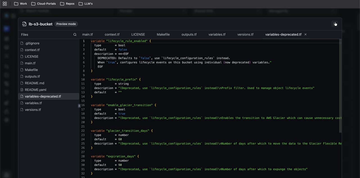The width and height of the screenshot is (360, 178).
Task: Click the file icon next to .gitignore
Action: pyautogui.click(x=22, y=43)
